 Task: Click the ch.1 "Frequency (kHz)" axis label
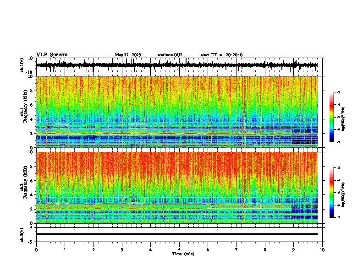coord(25,106)
